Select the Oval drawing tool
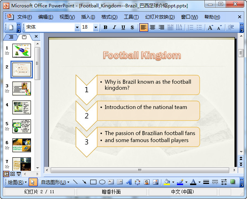The width and height of the screenshot is (247, 199). click(102, 182)
